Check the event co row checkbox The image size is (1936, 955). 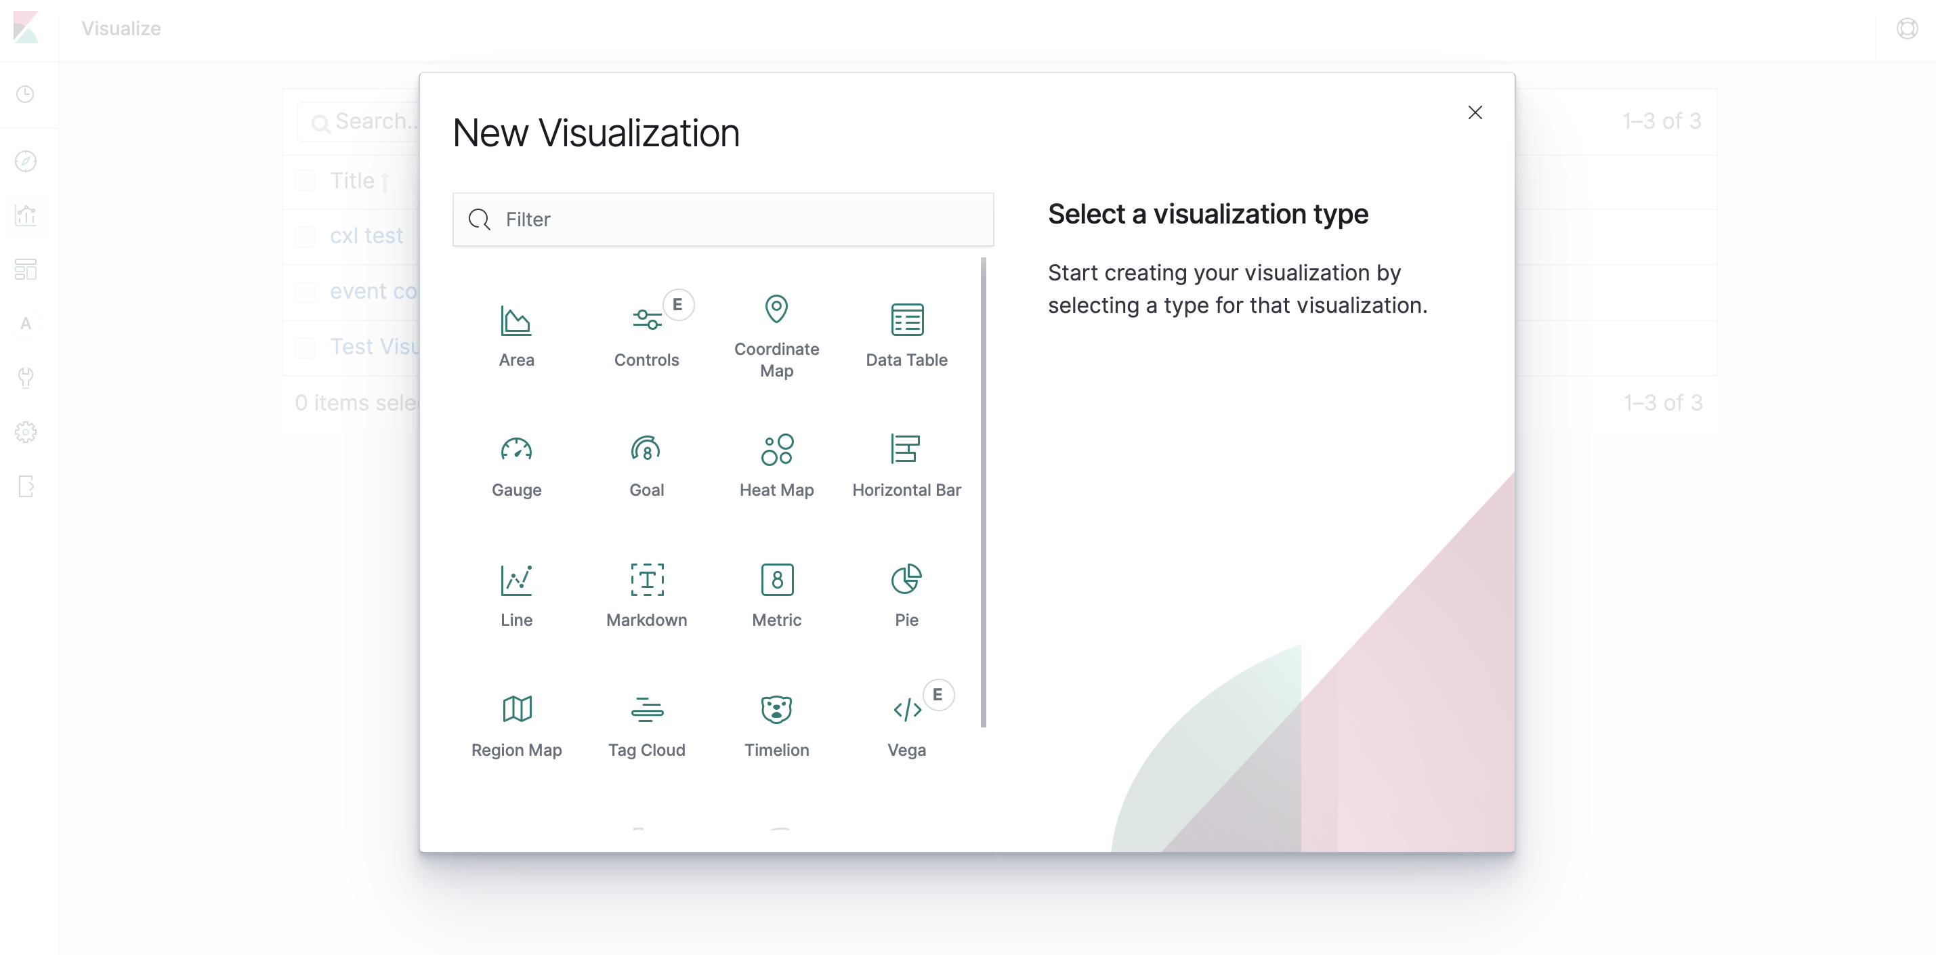click(305, 291)
